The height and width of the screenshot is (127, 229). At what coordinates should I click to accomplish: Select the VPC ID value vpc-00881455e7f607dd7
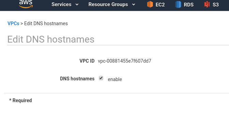point(125,61)
